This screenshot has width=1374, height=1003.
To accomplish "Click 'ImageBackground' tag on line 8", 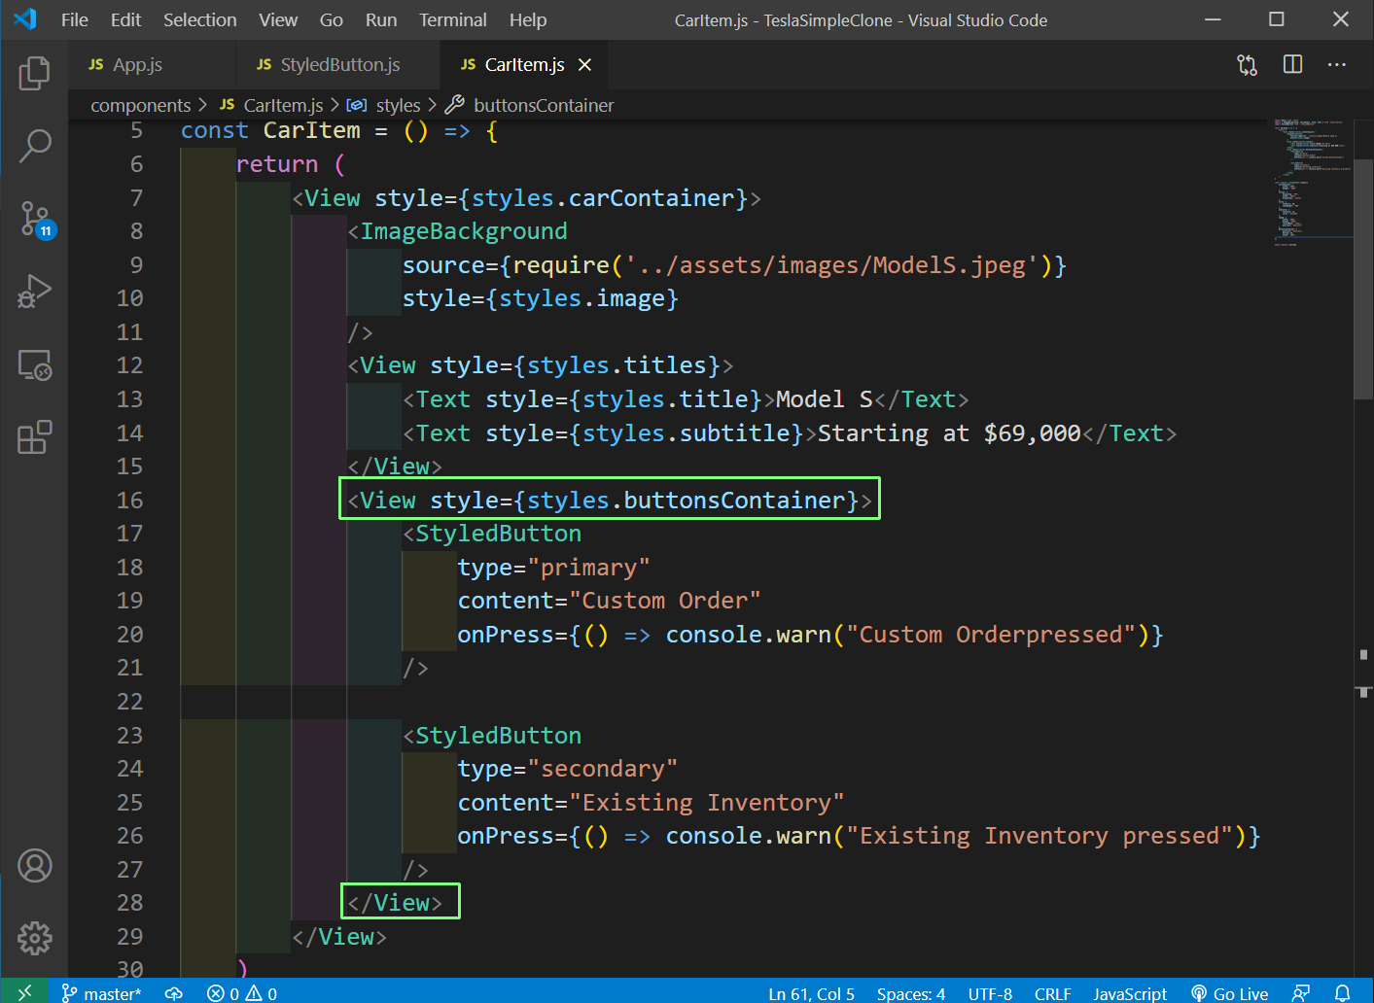I will tap(464, 231).
